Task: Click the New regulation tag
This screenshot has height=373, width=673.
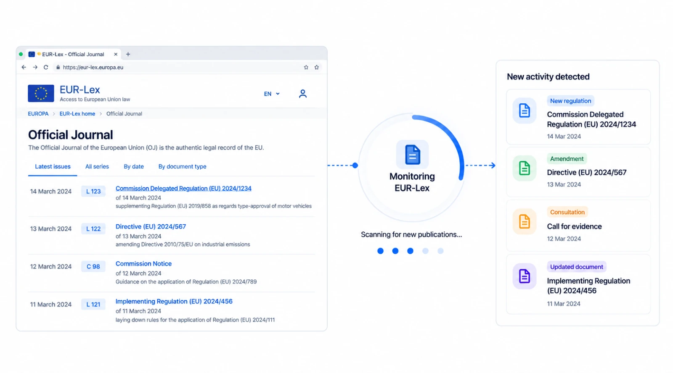Action: pyautogui.click(x=570, y=101)
